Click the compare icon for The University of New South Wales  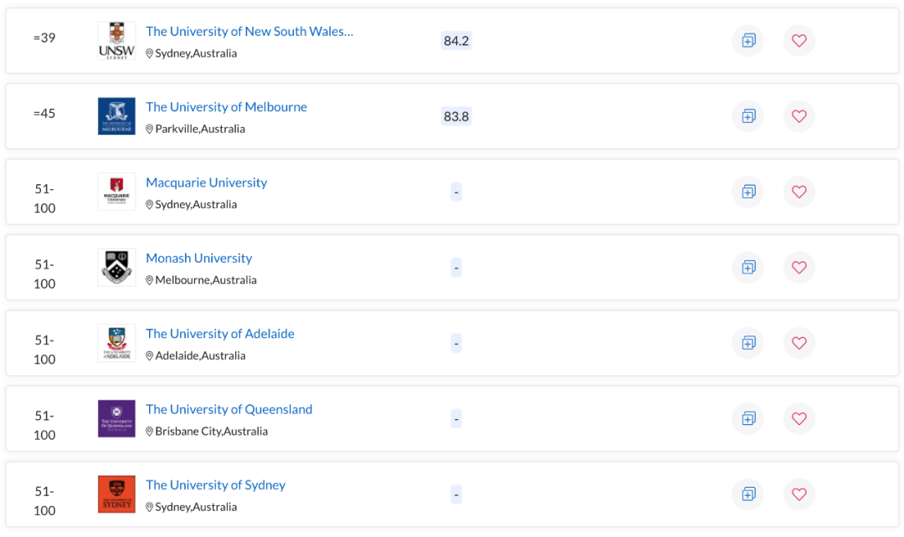pyautogui.click(x=747, y=40)
